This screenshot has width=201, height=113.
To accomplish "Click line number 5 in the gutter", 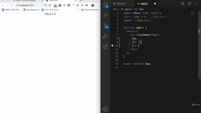I will [x=117, y=28].
